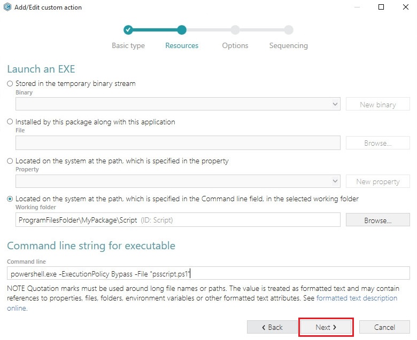Click progress bar between Basic type and Resources
417x340 pixels.
click(x=155, y=30)
